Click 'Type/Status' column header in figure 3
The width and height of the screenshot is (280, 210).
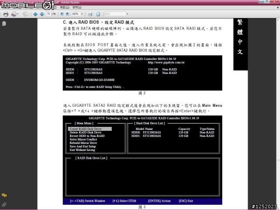(x=207, y=129)
